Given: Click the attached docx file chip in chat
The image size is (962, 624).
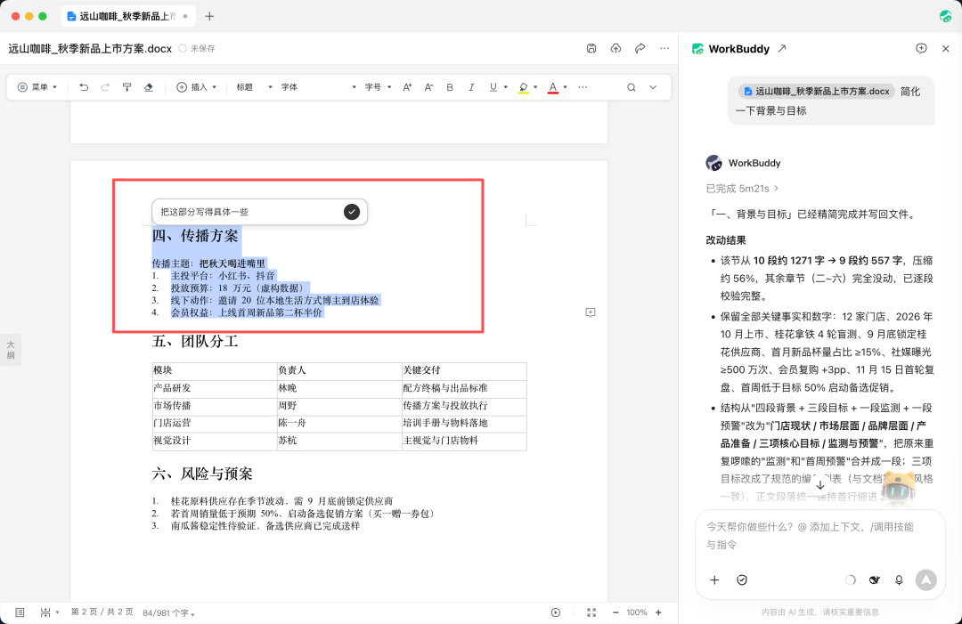Looking at the screenshot, I should point(816,92).
